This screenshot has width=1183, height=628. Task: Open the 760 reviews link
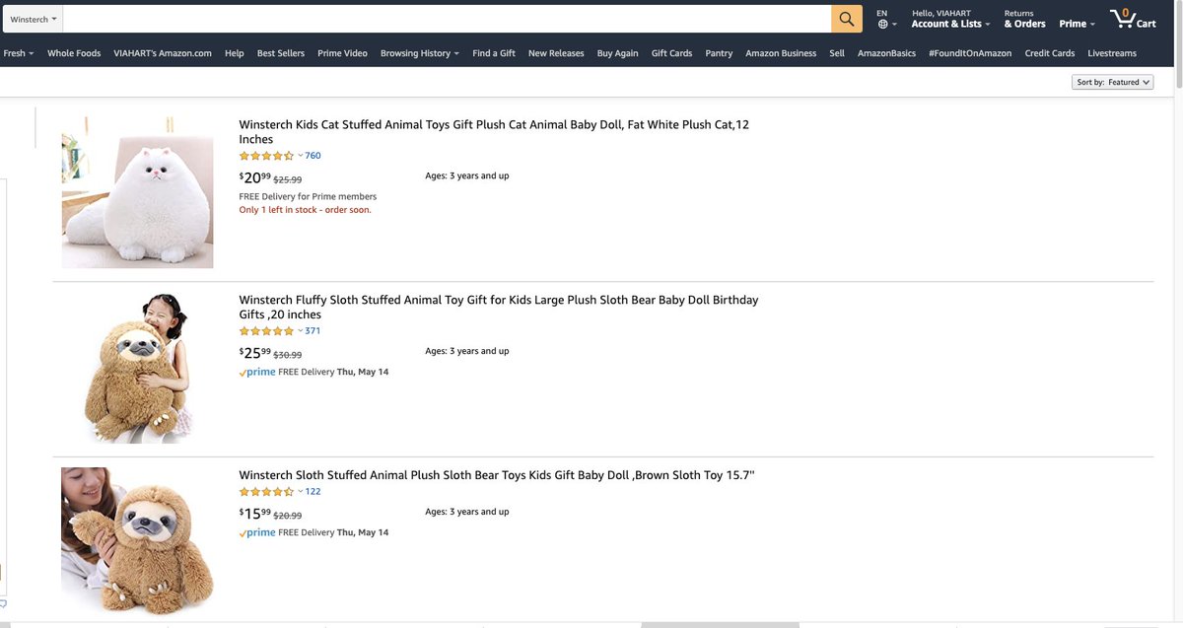point(313,156)
